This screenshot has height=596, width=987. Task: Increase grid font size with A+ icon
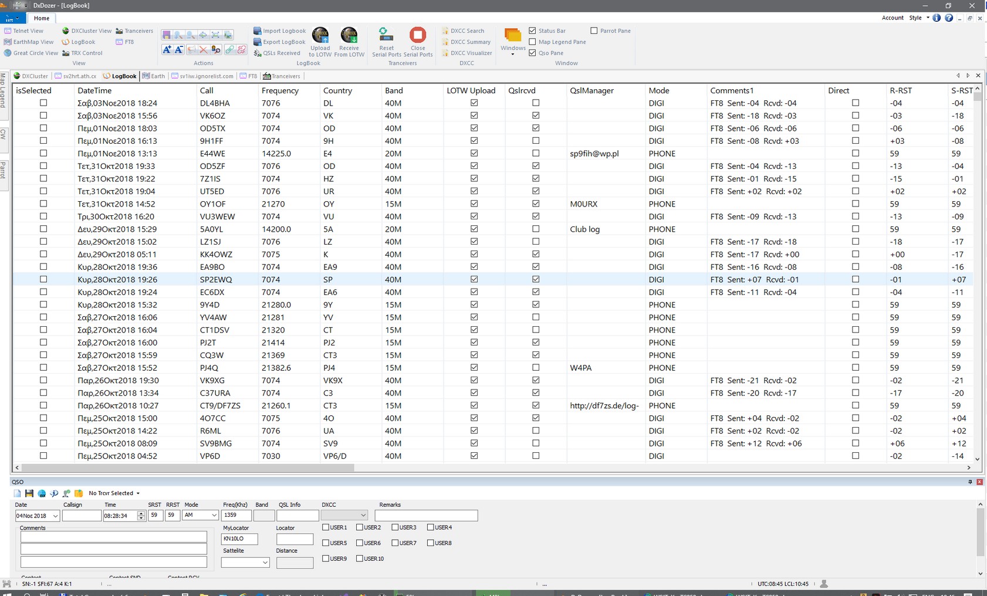[167, 50]
